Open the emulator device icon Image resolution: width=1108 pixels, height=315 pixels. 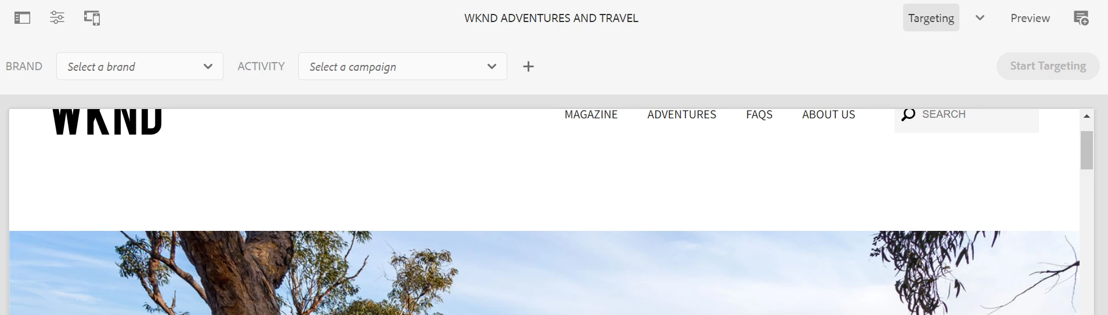point(92,18)
